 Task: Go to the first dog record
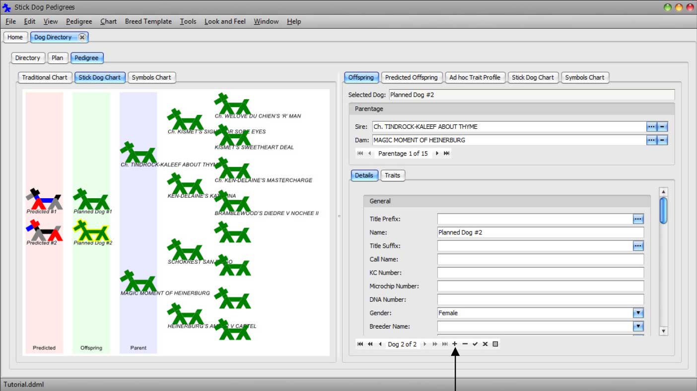(x=360, y=344)
